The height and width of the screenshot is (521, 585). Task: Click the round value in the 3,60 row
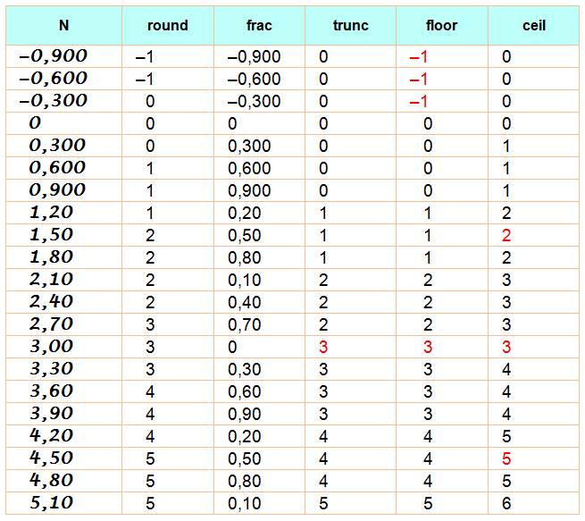[x=150, y=391]
